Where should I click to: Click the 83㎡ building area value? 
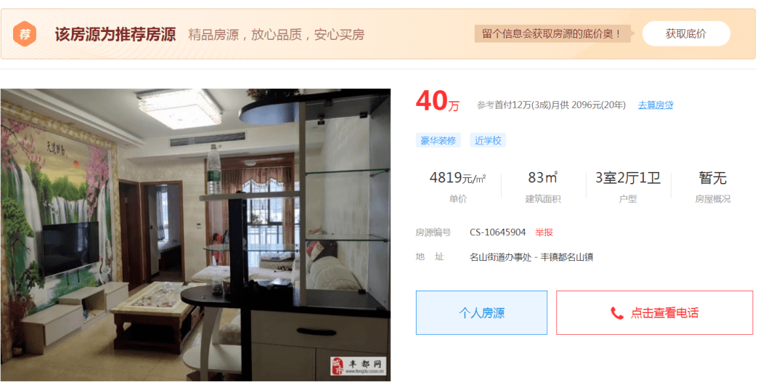(x=543, y=178)
